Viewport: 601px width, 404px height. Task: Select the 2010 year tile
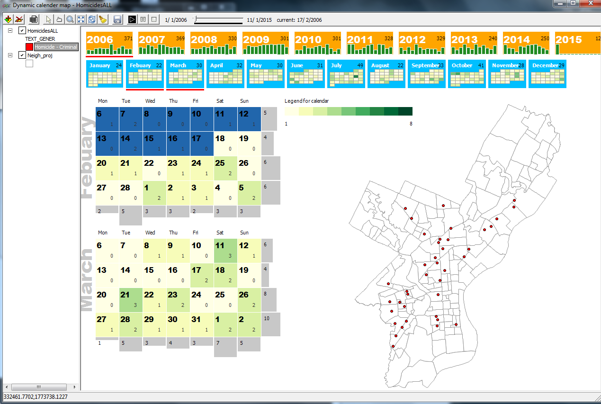pyautogui.click(x=318, y=44)
